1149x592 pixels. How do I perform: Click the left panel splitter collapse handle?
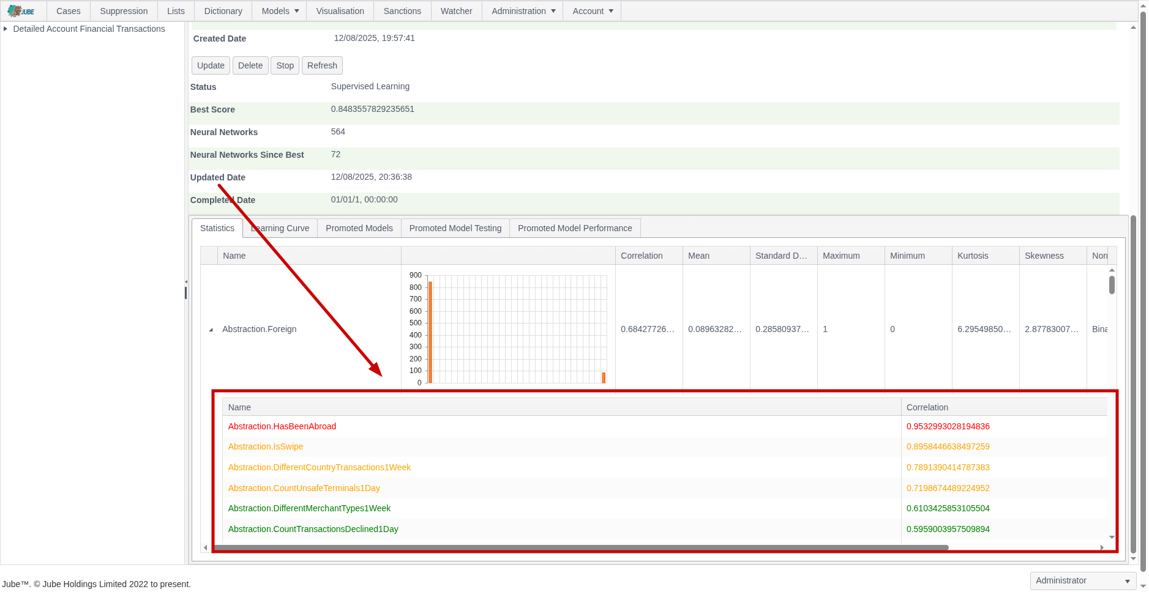[185, 282]
